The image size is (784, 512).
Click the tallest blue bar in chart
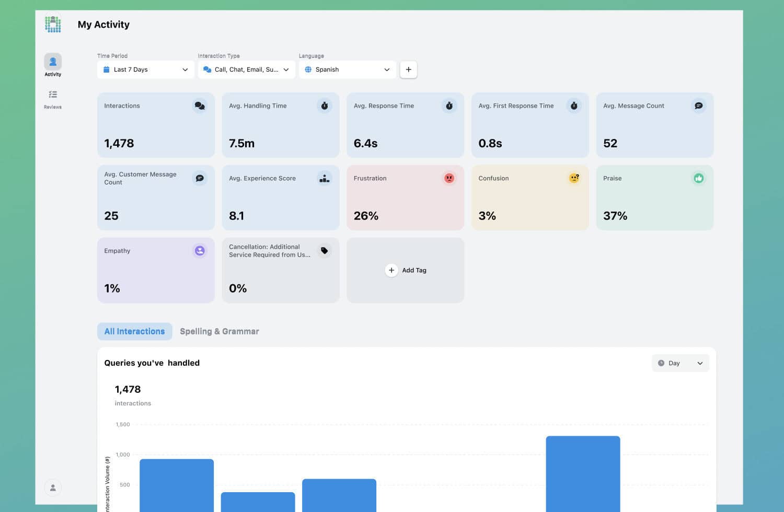pyautogui.click(x=583, y=473)
